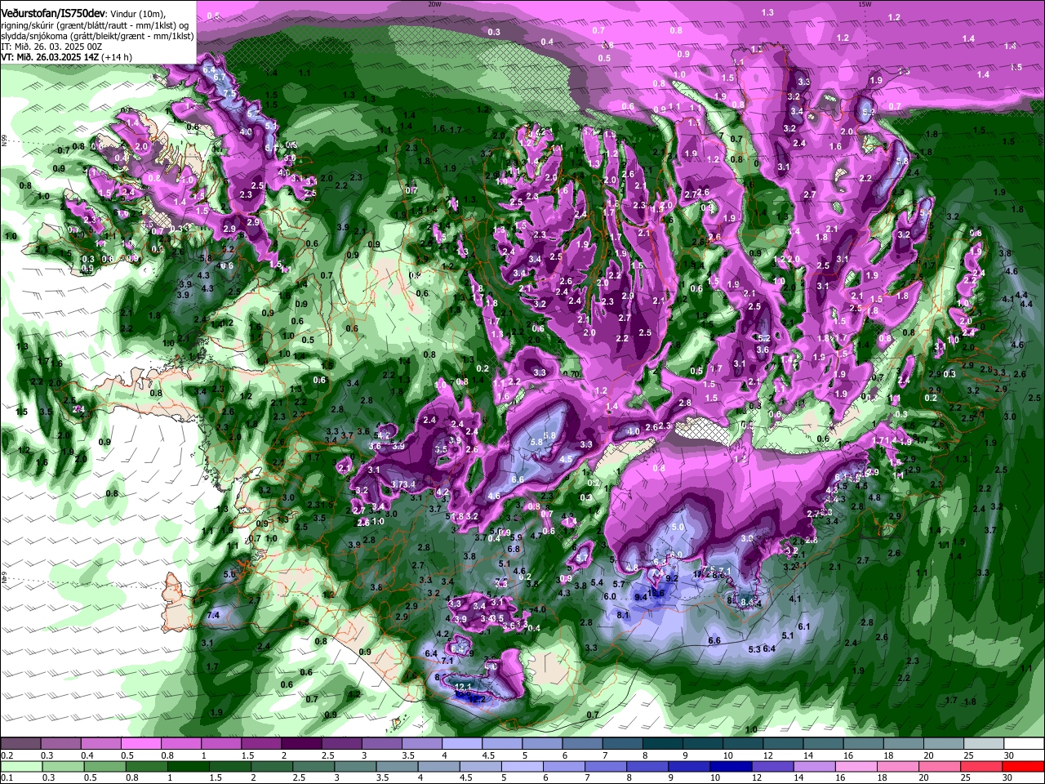
Task: Pick the lower legend swatch labeled 20
Action: coord(939,766)
